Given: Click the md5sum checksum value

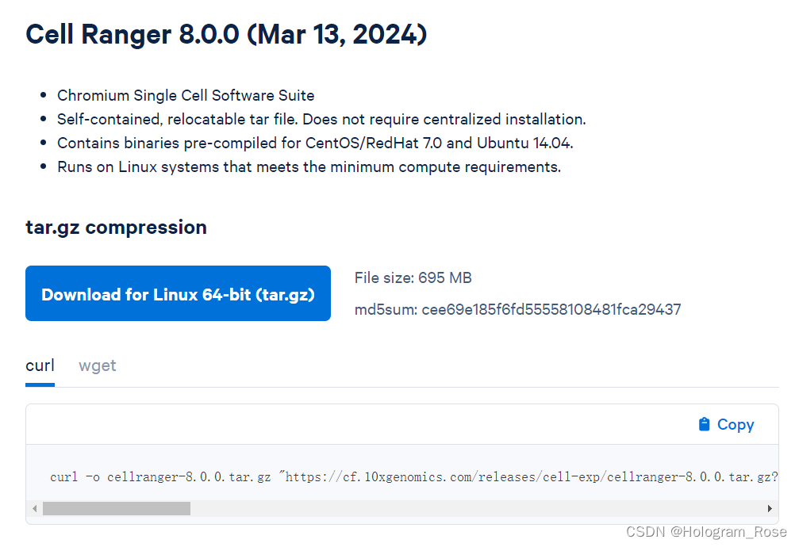Looking at the screenshot, I should [x=517, y=309].
